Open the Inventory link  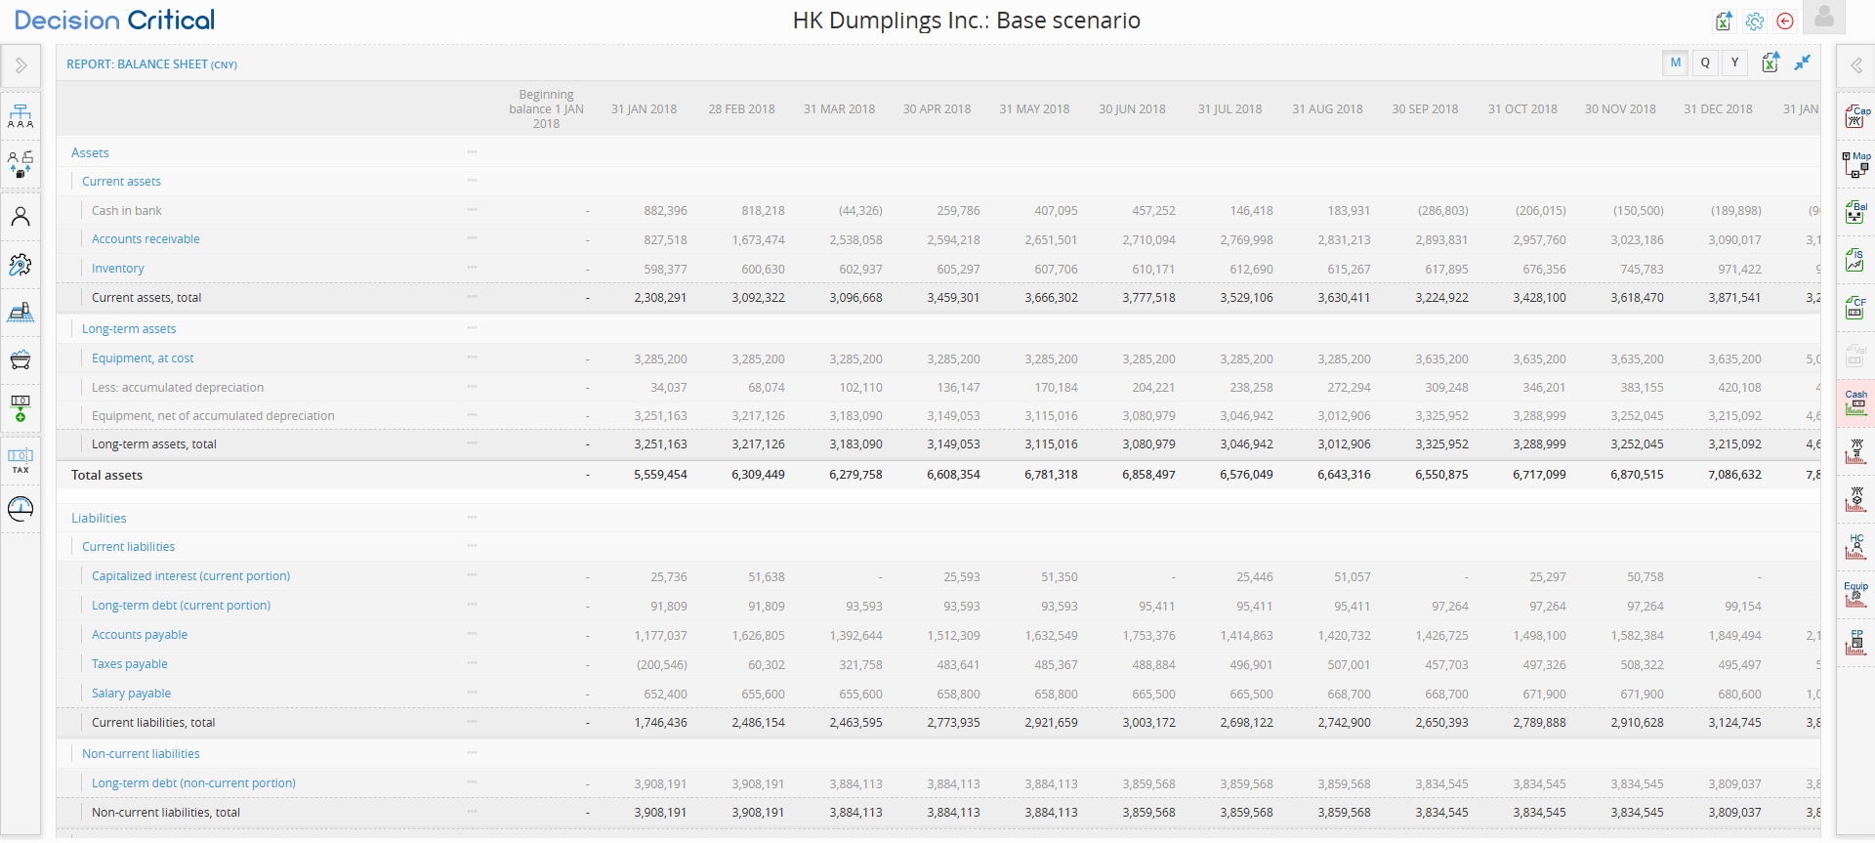click(x=117, y=268)
